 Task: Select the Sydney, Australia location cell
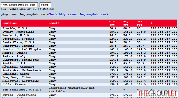(18, 32)
